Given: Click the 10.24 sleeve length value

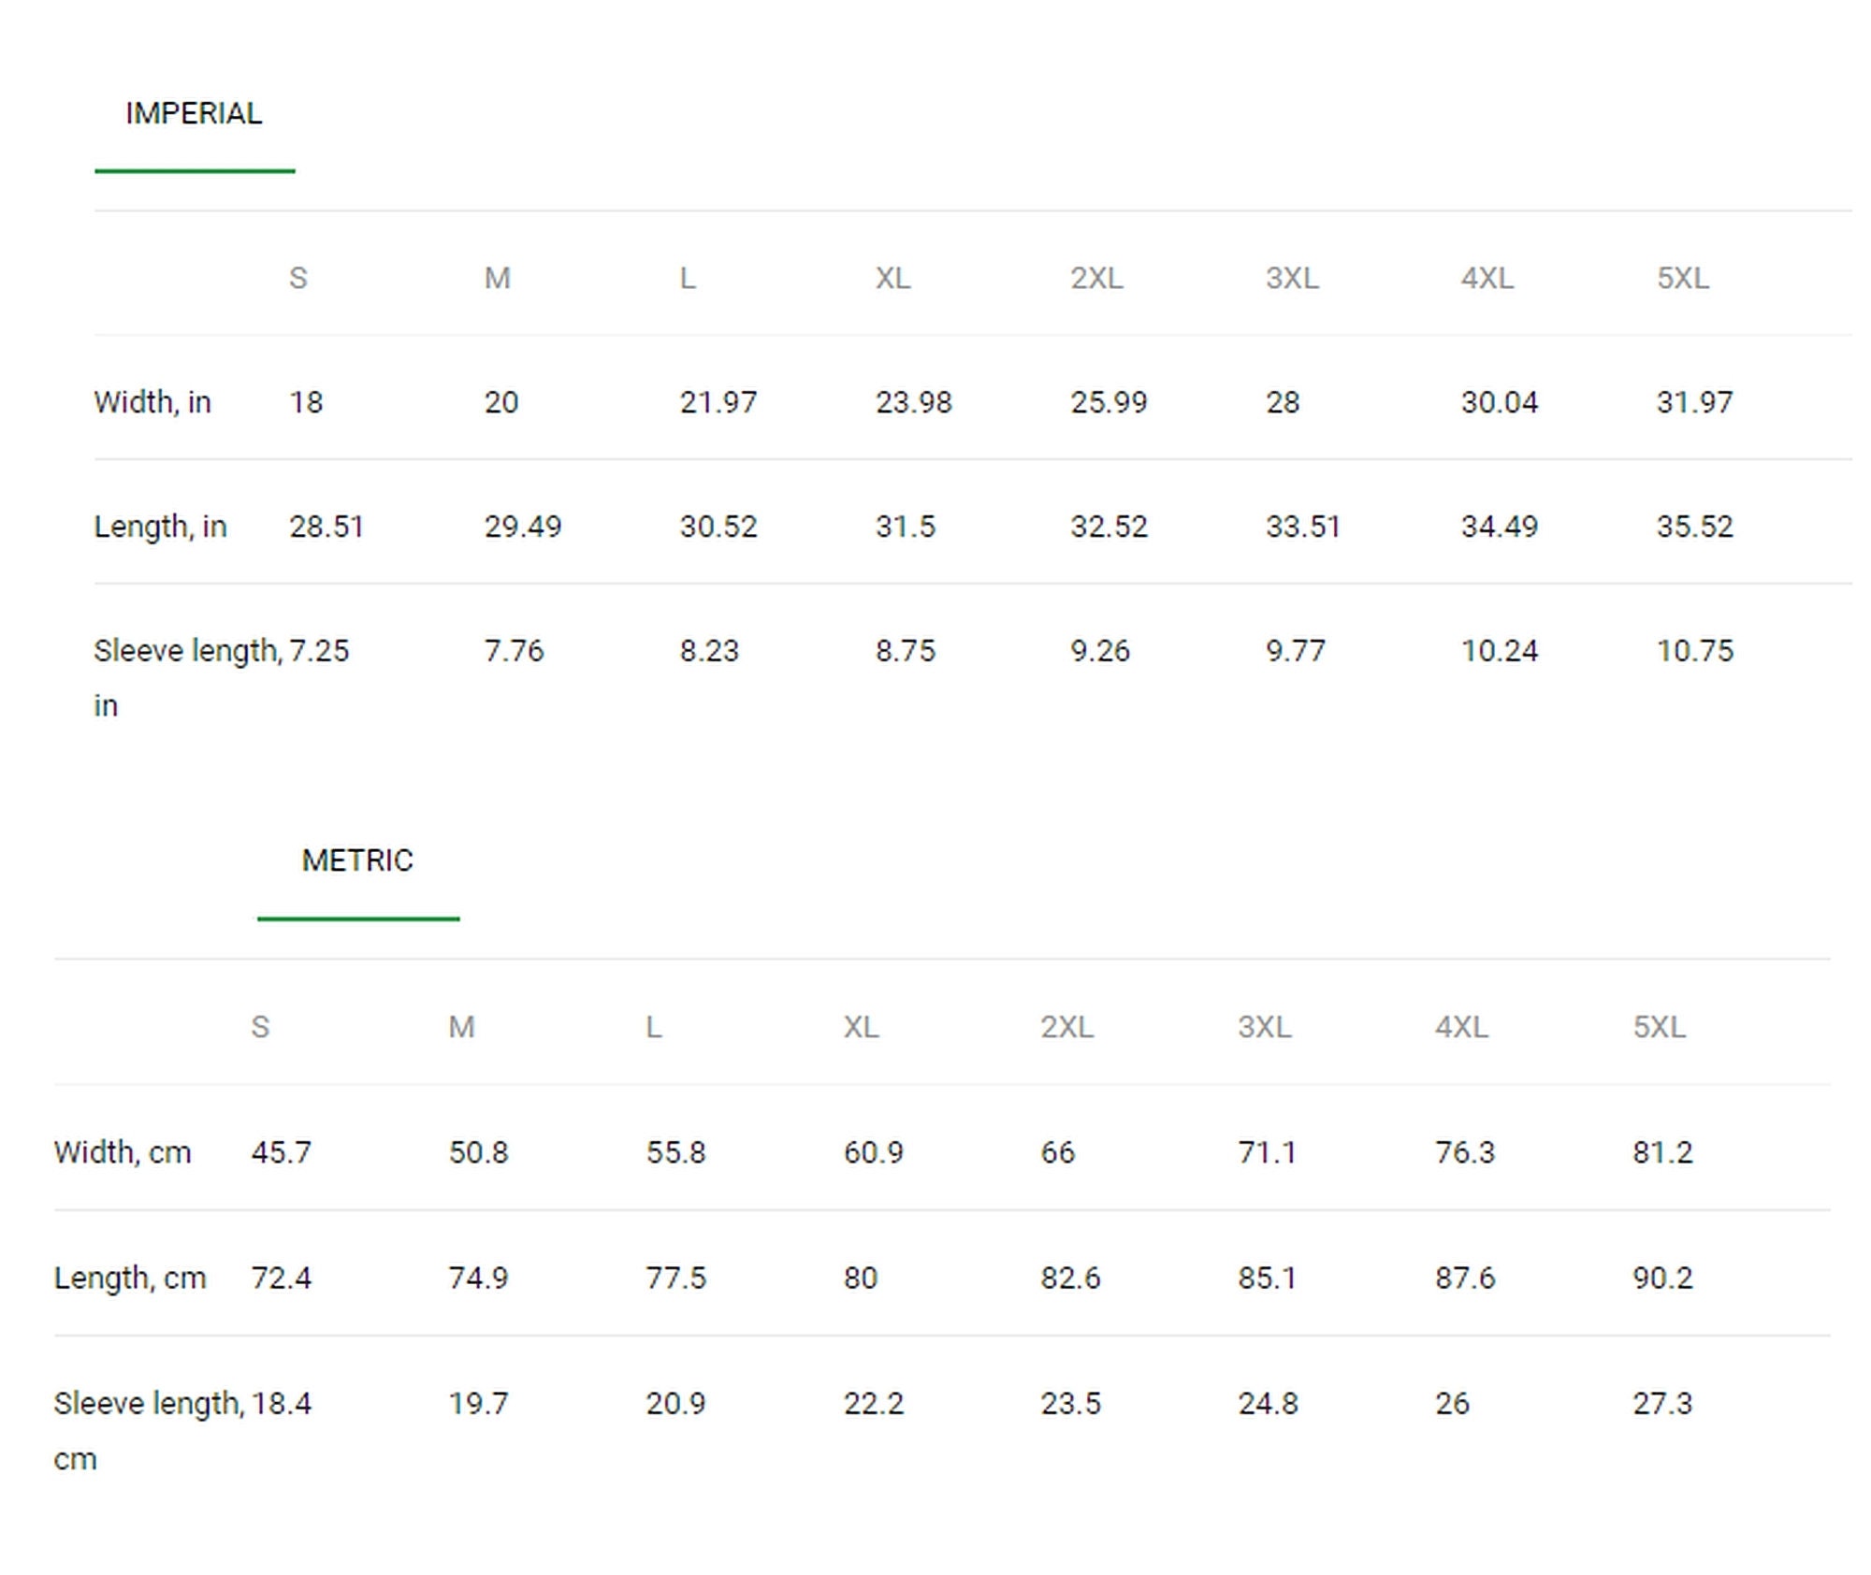Looking at the screenshot, I should [1500, 651].
